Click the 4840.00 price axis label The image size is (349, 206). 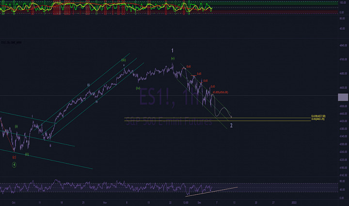point(343,46)
